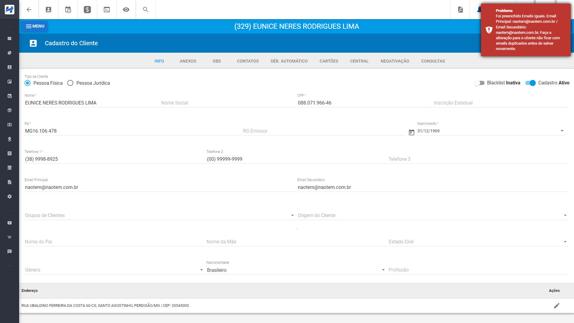This screenshot has width=574, height=323.
Task: Switch to the NEGATIVAÇÃO tab
Action: click(x=395, y=61)
